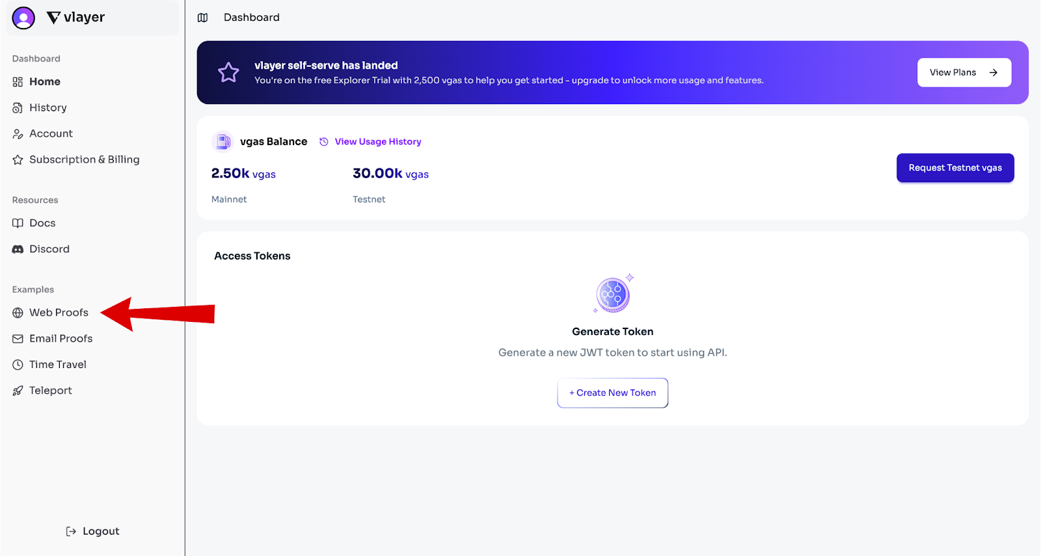Viewport: 1041px width, 556px height.
Task: Open Subscription & Billing
Action: tap(84, 160)
